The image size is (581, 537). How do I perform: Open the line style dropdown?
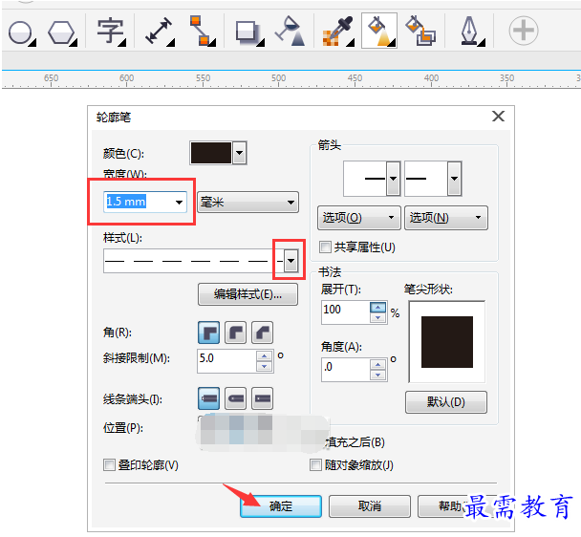pyautogui.click(x=290, y=261)
